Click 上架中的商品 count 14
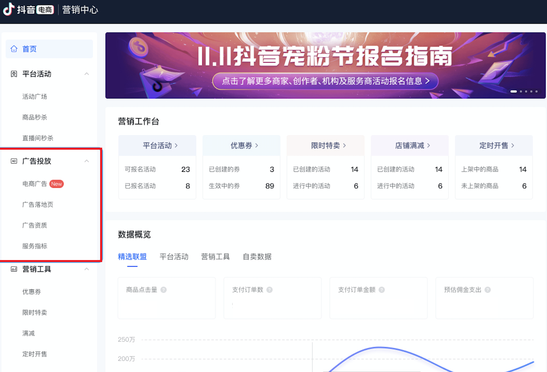Image resolution: width=547 pixels, height=372 pixels. [x=523, y=169]
